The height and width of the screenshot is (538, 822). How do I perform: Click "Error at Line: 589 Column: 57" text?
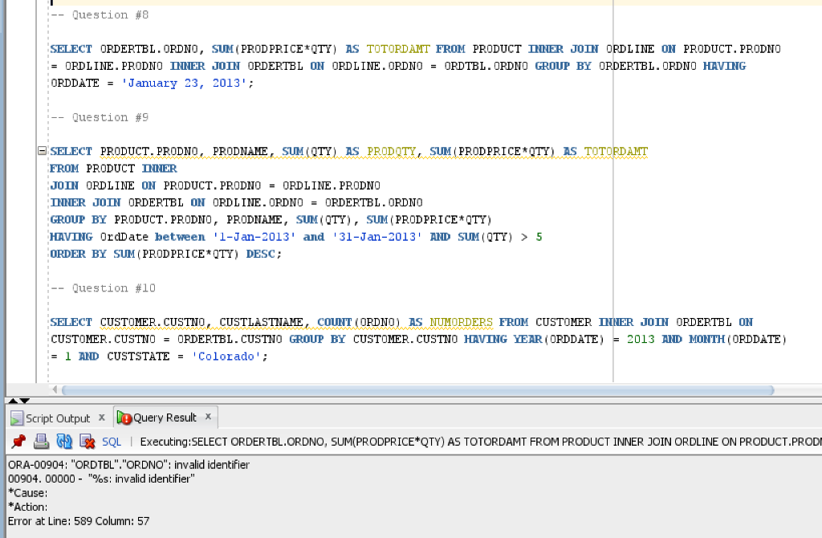79,521
